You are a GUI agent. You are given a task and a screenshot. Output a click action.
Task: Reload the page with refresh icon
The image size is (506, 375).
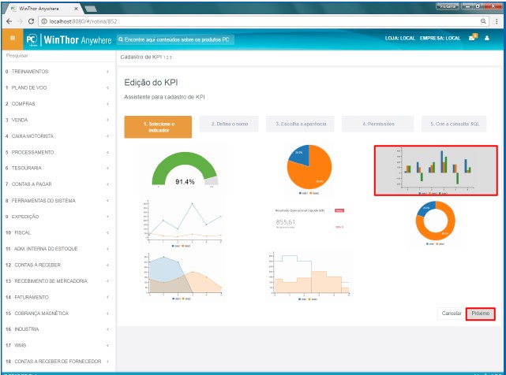click(31, 21)
